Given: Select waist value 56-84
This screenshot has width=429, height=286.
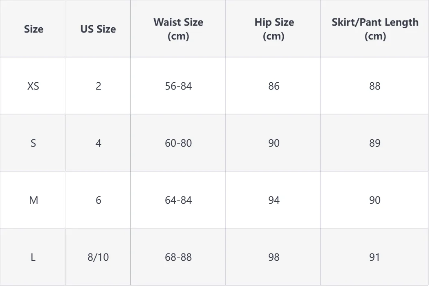Looking at the screenshot, I should coord(178,86).
